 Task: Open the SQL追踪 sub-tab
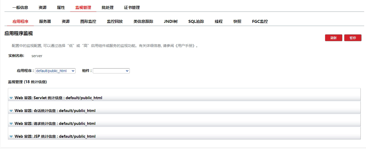(196, 22)
